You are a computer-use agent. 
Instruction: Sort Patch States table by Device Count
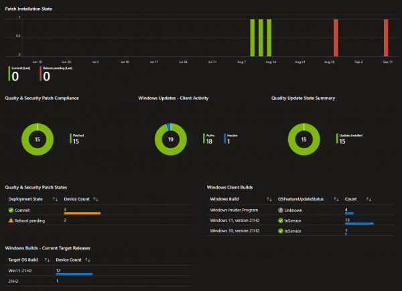96,199
